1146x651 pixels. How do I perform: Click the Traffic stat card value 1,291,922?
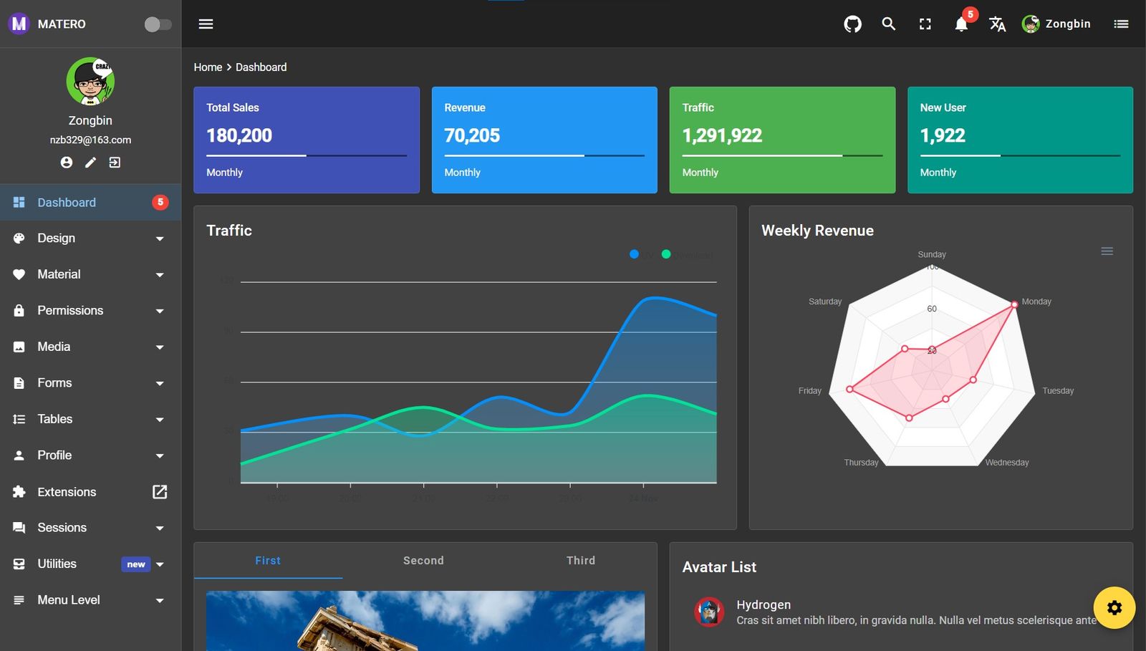point(722,135)
